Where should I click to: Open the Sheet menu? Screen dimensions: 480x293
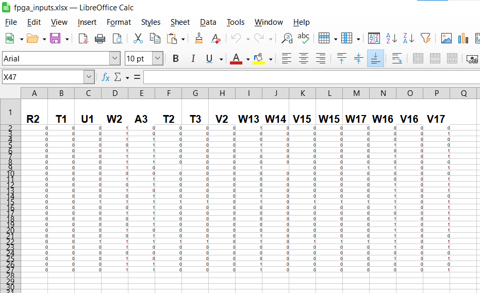180,22
